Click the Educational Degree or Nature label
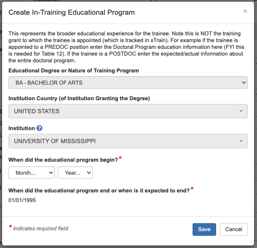Image resolution: width=257 pixels, height=248 pixels. pyautogui.click(x=74, y=70)
